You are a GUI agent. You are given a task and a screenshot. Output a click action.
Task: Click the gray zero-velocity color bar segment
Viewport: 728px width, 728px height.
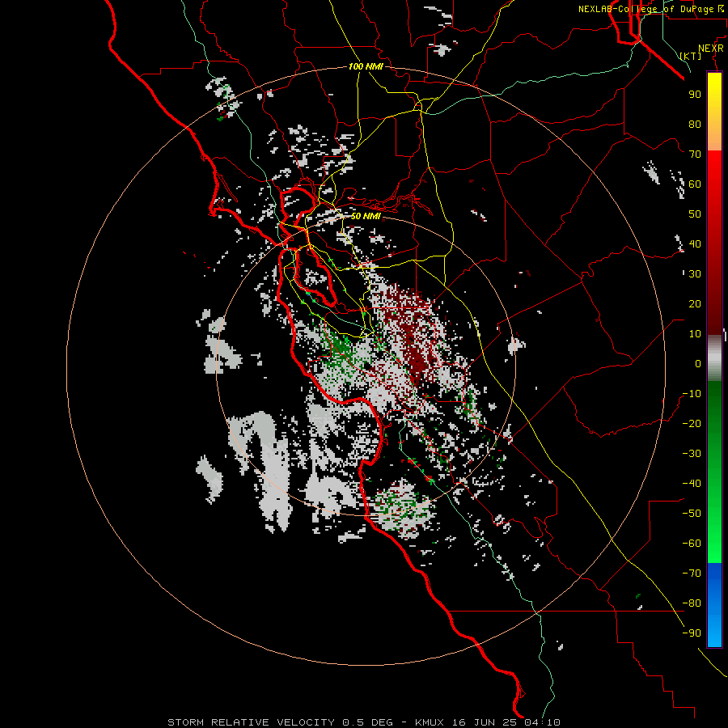[714, 358]
